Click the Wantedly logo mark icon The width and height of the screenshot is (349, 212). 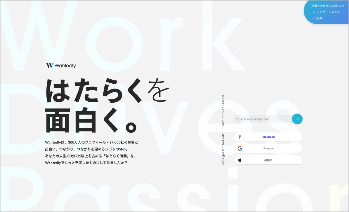50,66
